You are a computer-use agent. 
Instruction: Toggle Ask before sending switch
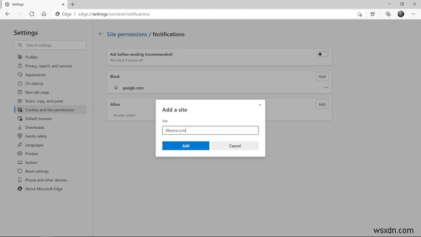323,54
